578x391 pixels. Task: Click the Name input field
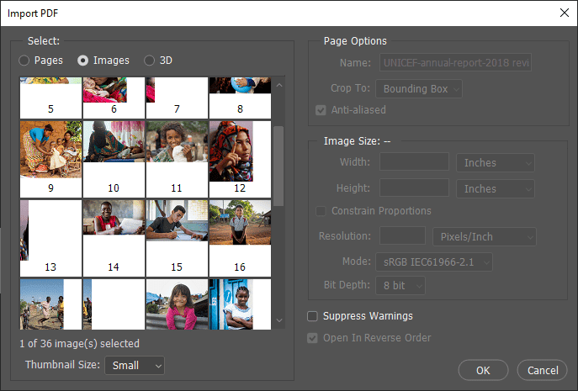pos(456,62)
